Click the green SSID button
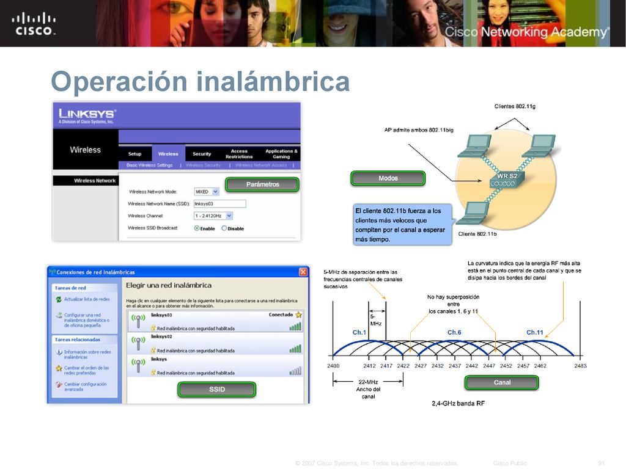The height and width of the screenshot is (469, 626). coord(217,389)
